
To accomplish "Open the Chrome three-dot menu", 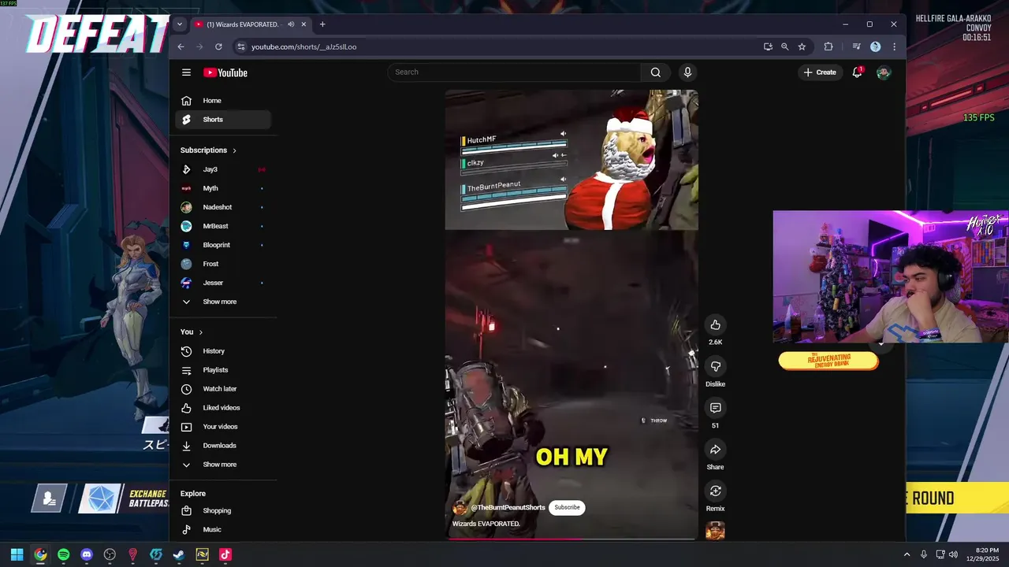I will click(894, 46).
